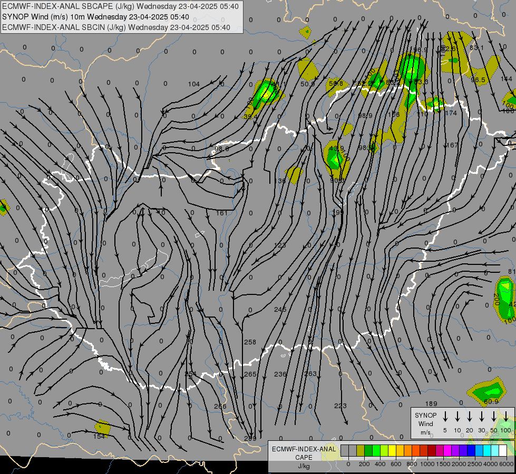
Task: Click the 30 m/s wind arrow in legend
Action: click(482, 416)
